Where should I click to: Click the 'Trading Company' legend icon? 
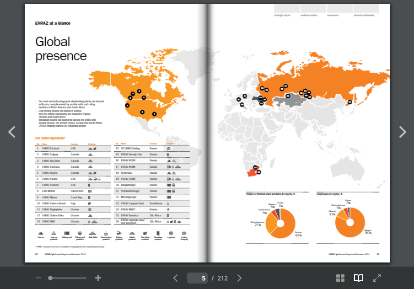tap(184, 233)
